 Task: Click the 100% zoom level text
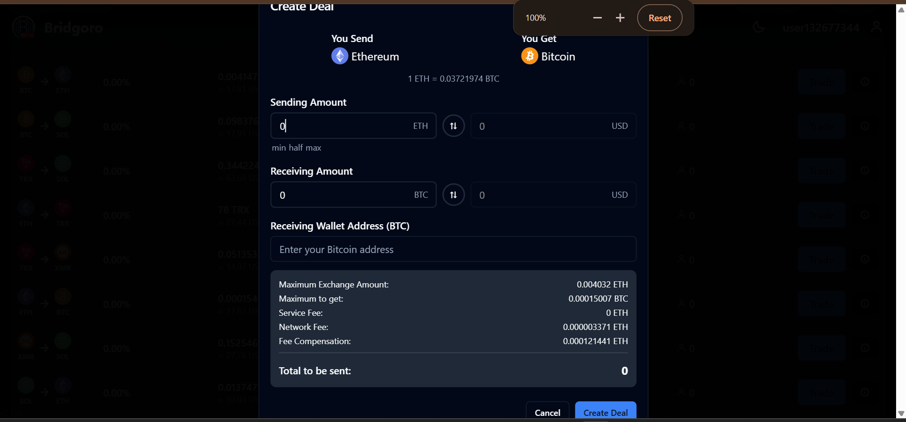(536, 18)
